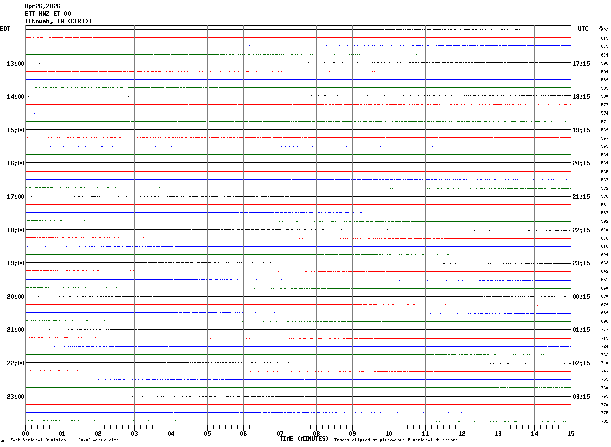This screenshot has height=447, width=611.
Task: Click the station title ETT HNZ ET 00
Action: 48,14
